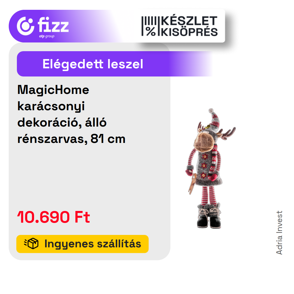This screenshot has width=294, height=294.
Task: Click the fast delivery package icon
Action: pos(31,243)
